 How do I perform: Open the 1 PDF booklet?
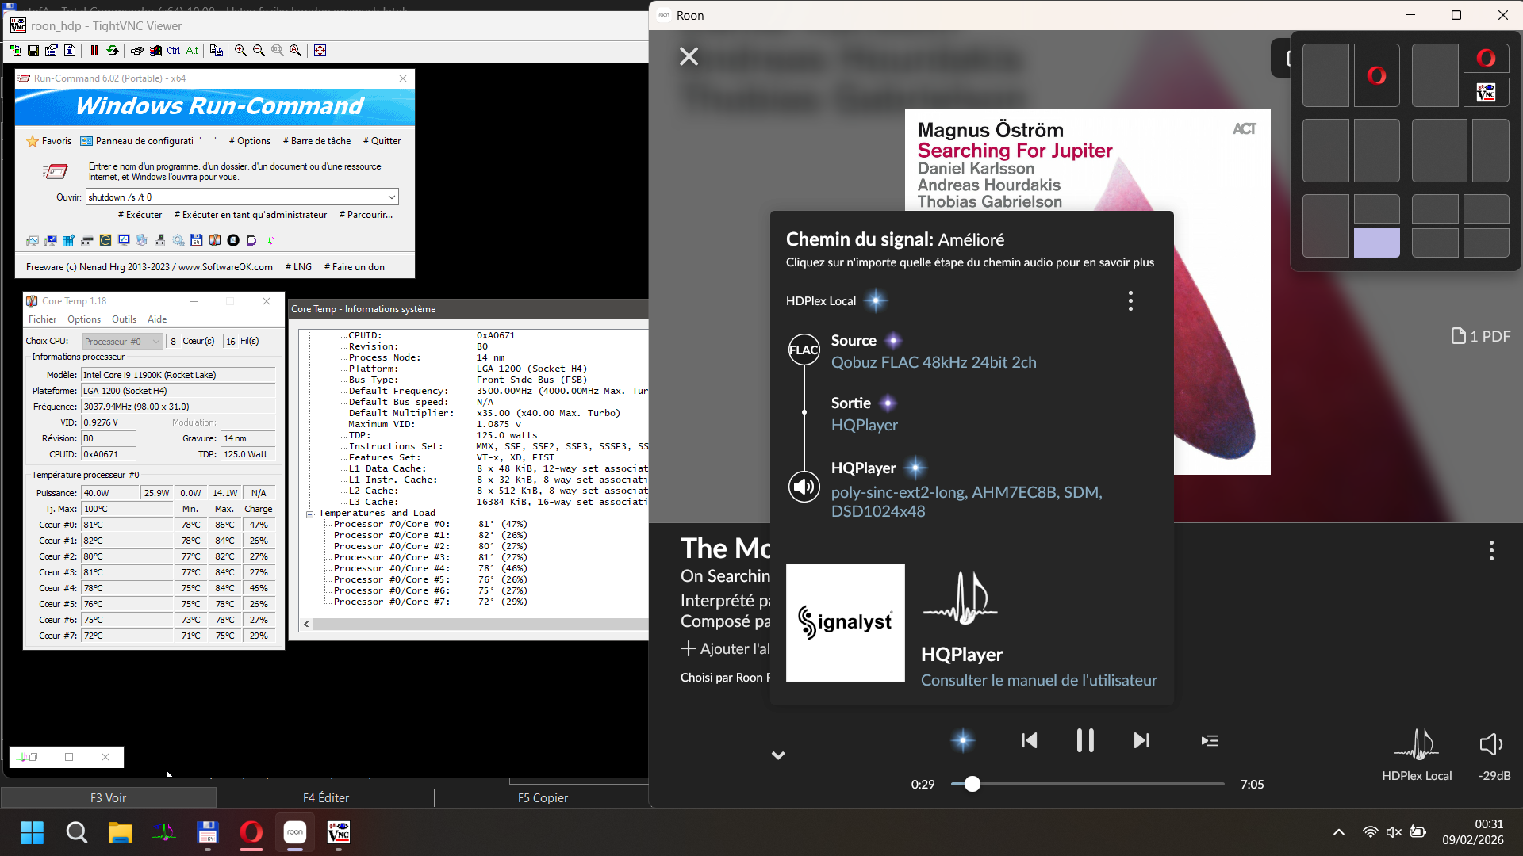tap(1481, 336)
